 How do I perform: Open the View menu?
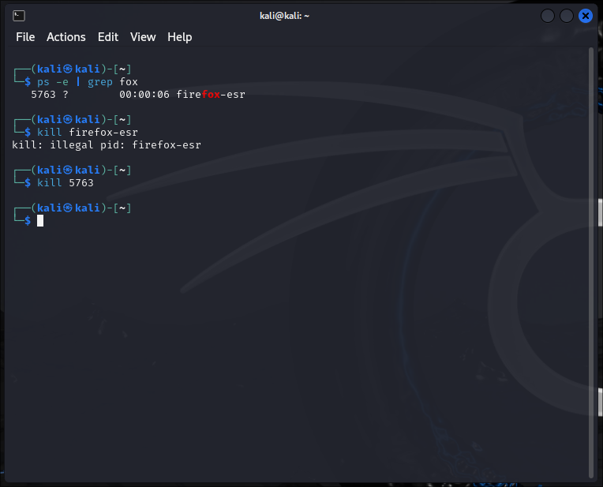(143, 37)
